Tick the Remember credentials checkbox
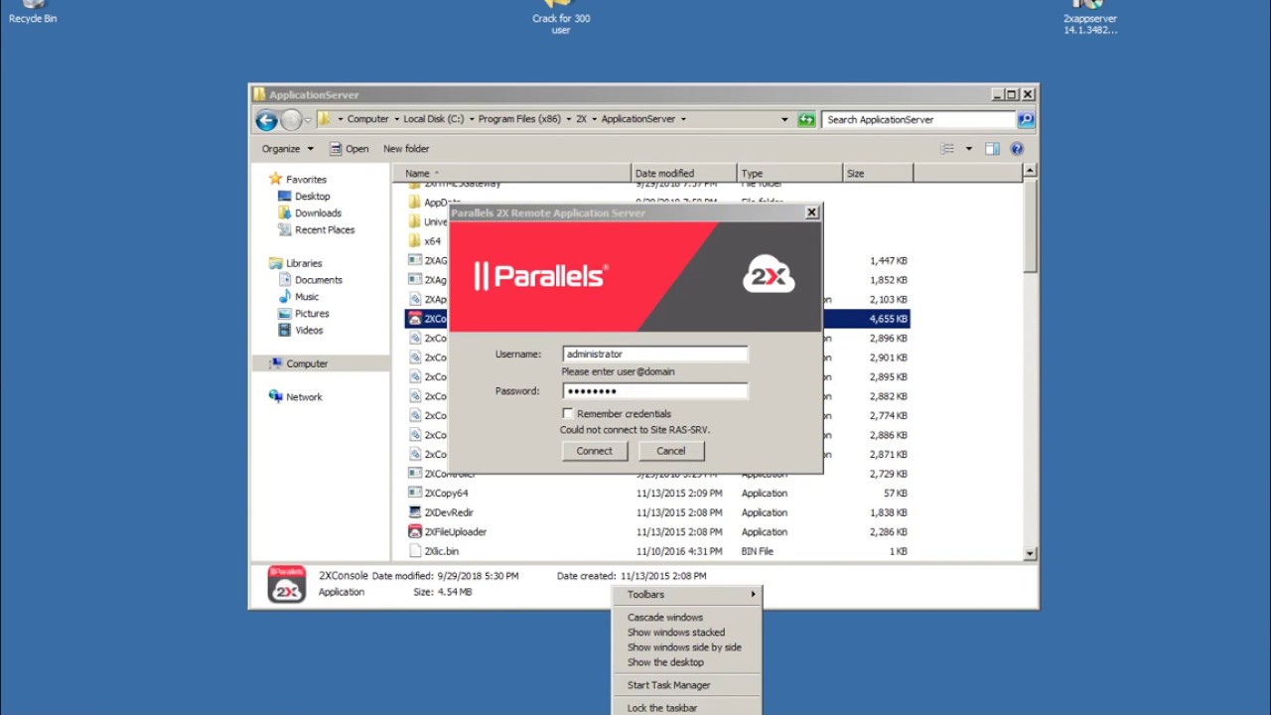 568,413
